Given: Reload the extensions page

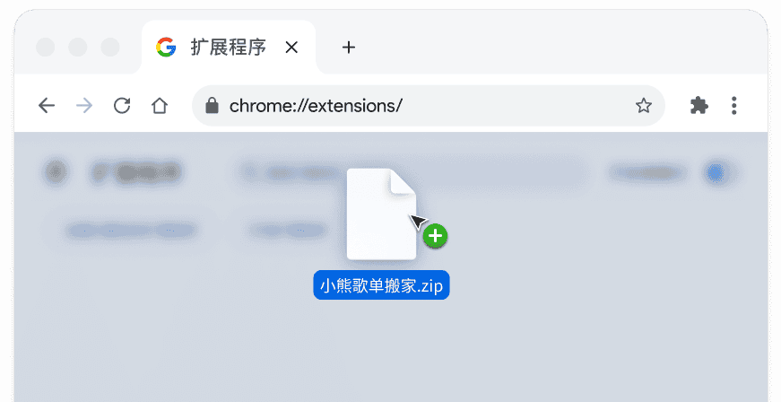Looking at the screenshot, I should coord(122,106).
